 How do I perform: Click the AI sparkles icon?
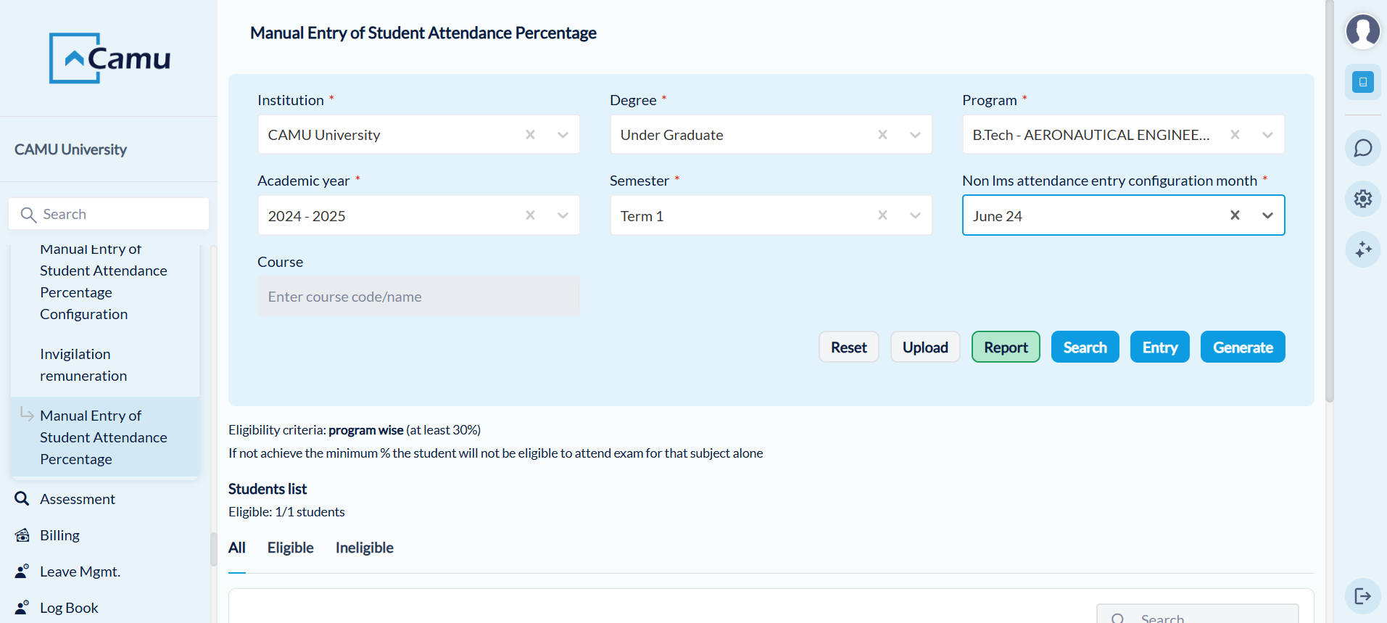tap(1362, 249)
